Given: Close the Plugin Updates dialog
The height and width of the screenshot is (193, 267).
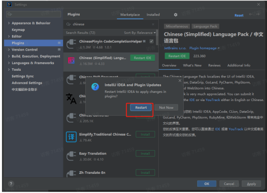Looking at the screenshot, I should point(180,80).
